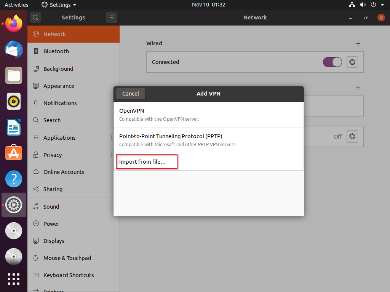Click the plus icon to add Wired connection
Image resolution: width=390 pixels, height=292 pixels.
click(358, 44)
